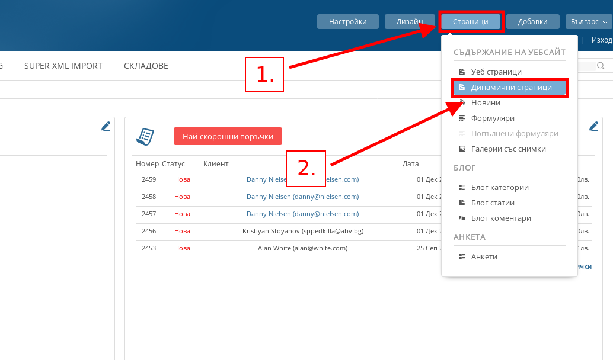Click the Анкети poll icon
Image resolution: width=613 pixels, height=360 pixels.
462,256
